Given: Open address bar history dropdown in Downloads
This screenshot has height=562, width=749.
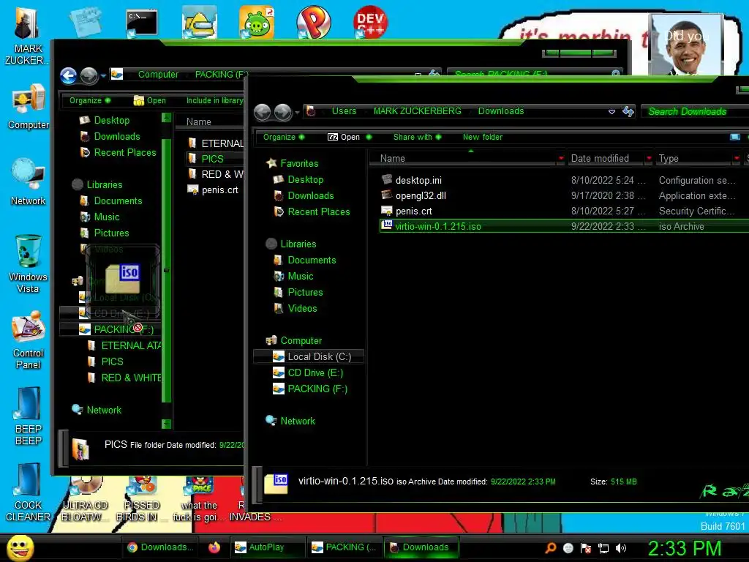Looking at the screenshot, I should pos(611,111).
